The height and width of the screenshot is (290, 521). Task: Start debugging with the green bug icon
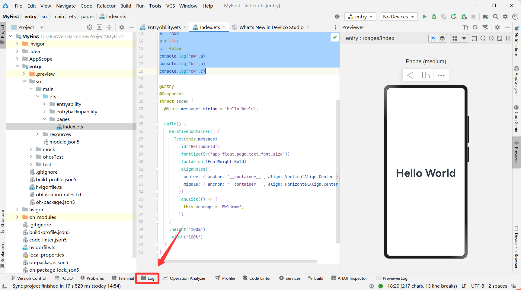tap(434, 17)
